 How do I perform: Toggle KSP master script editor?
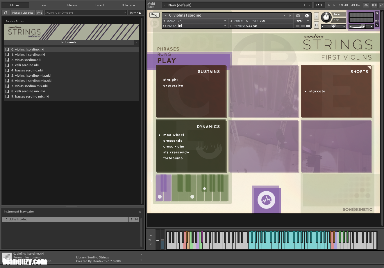(366, 5)
